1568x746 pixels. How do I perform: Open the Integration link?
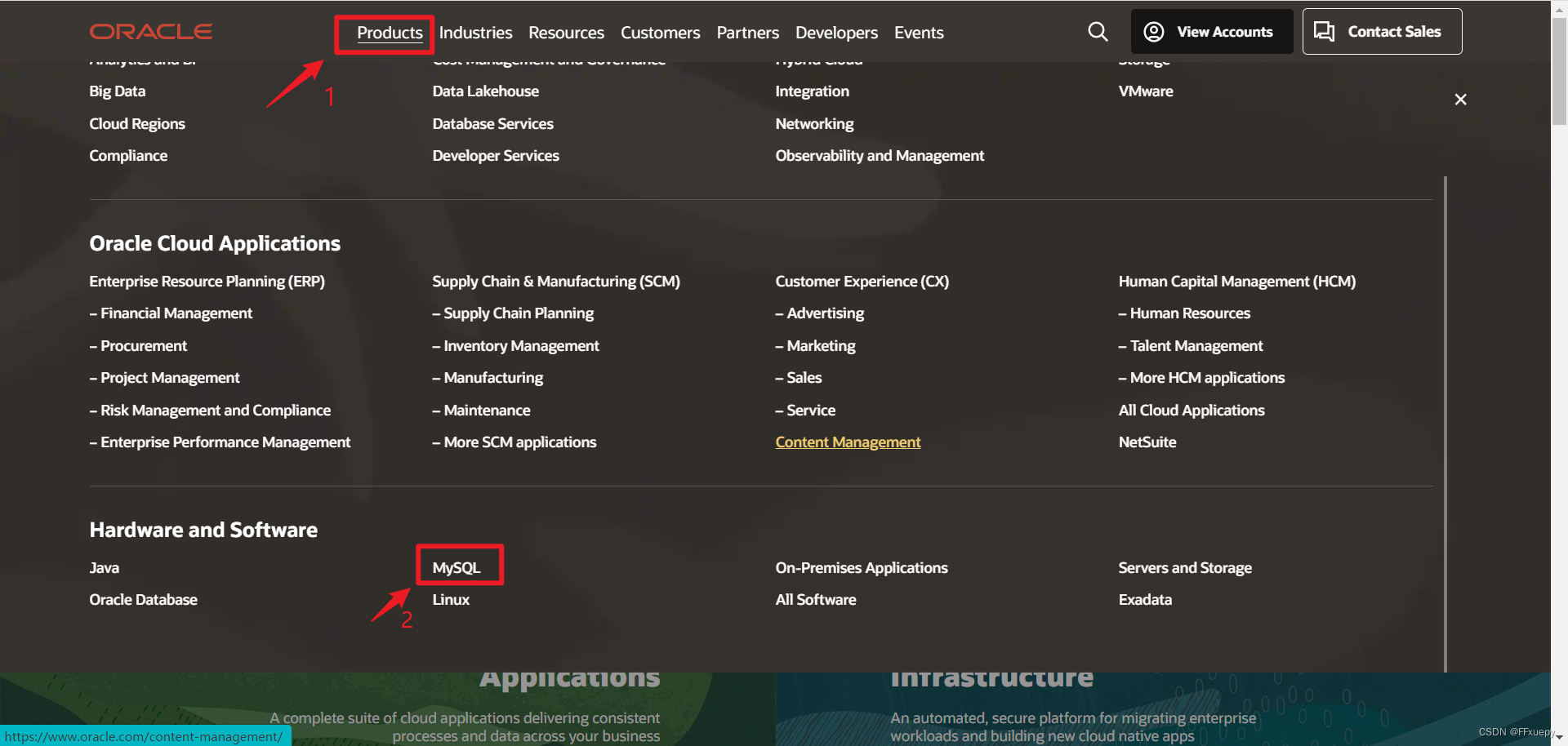pyautogui.click(x=812, y=91)
